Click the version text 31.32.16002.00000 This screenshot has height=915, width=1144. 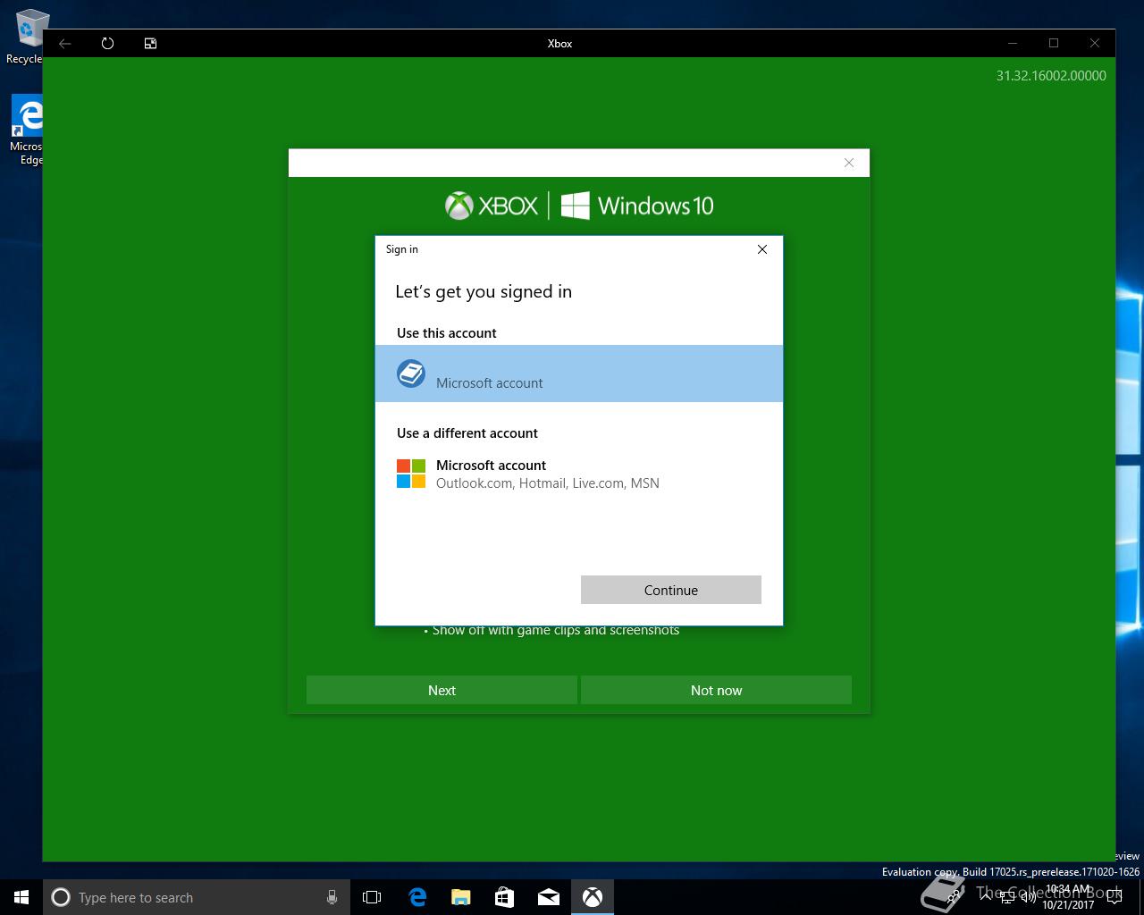click(x=1051, y=76)
